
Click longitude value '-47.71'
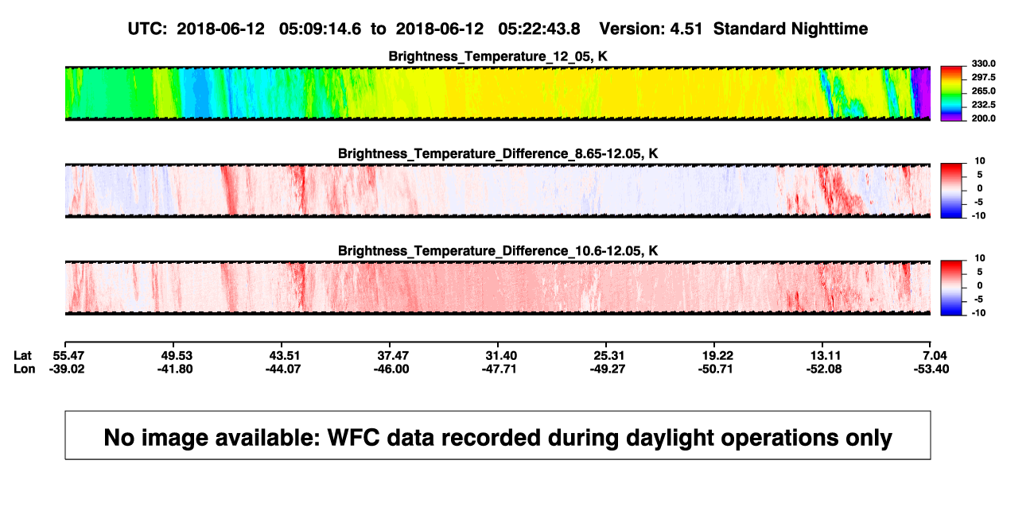[499, 369]
